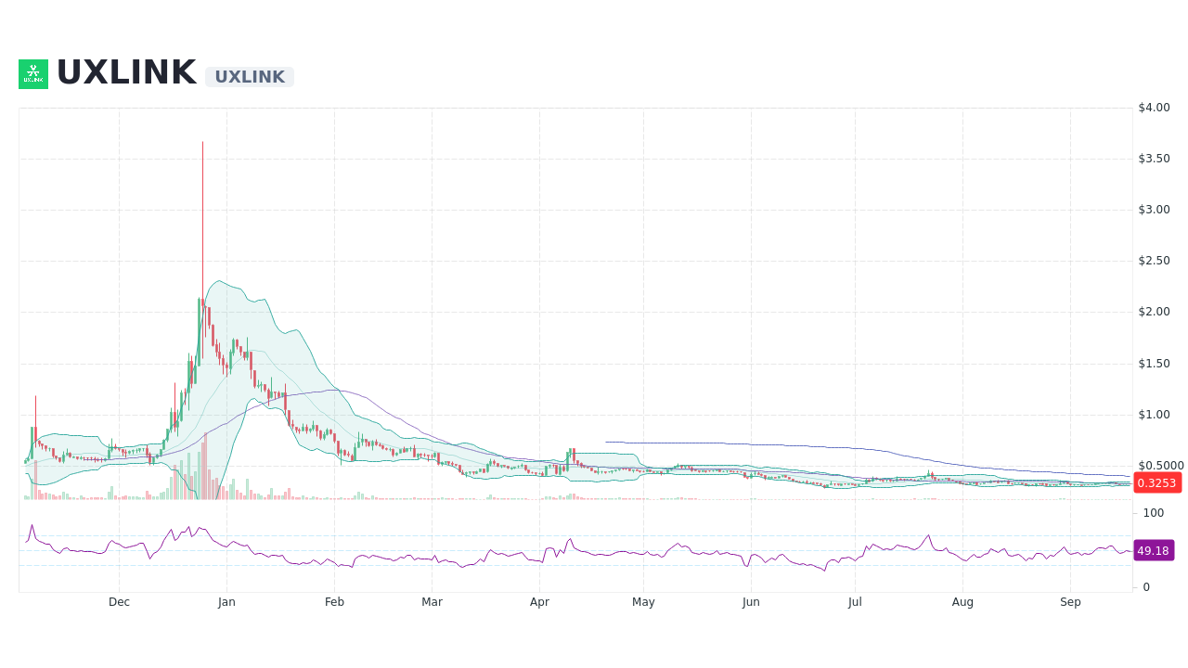Image resolution: width=1188 pixels, height=668 pixels.
Task: Click the price chart area near the July candles
Action: [854, 482]
